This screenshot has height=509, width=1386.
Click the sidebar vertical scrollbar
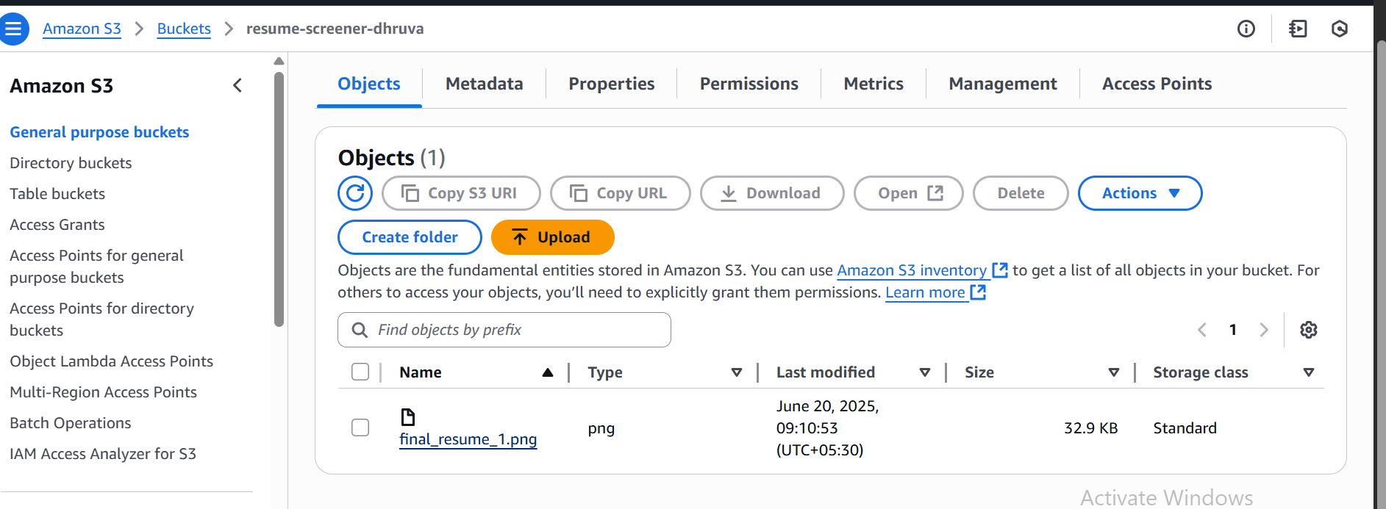(x=279, y=198)
